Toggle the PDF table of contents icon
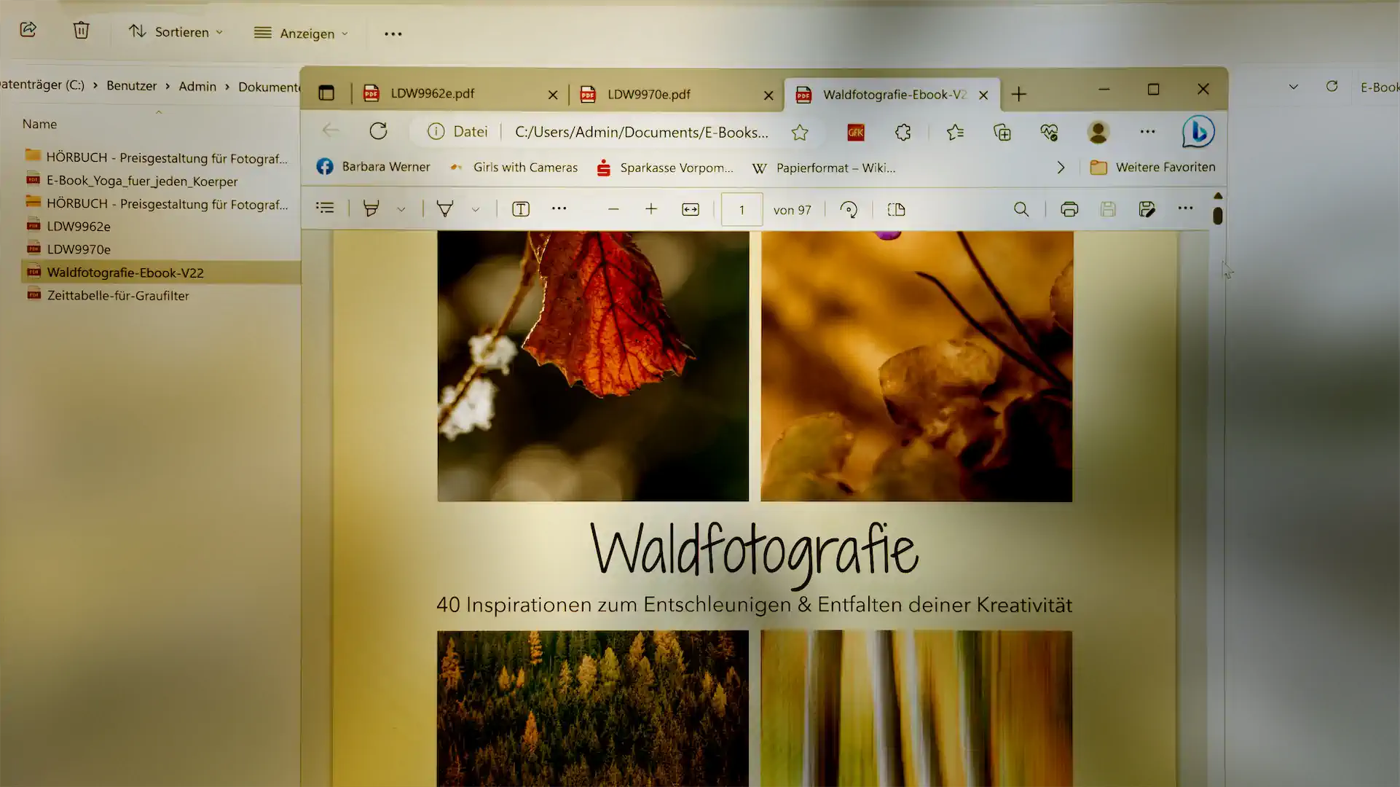Viewport: 1400px width, 787px height. coord(325,208)
